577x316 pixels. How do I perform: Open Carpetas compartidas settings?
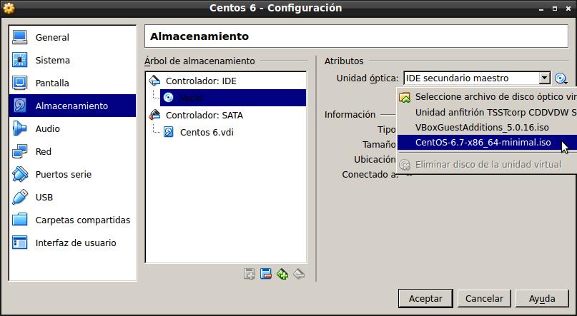point(82,220)
